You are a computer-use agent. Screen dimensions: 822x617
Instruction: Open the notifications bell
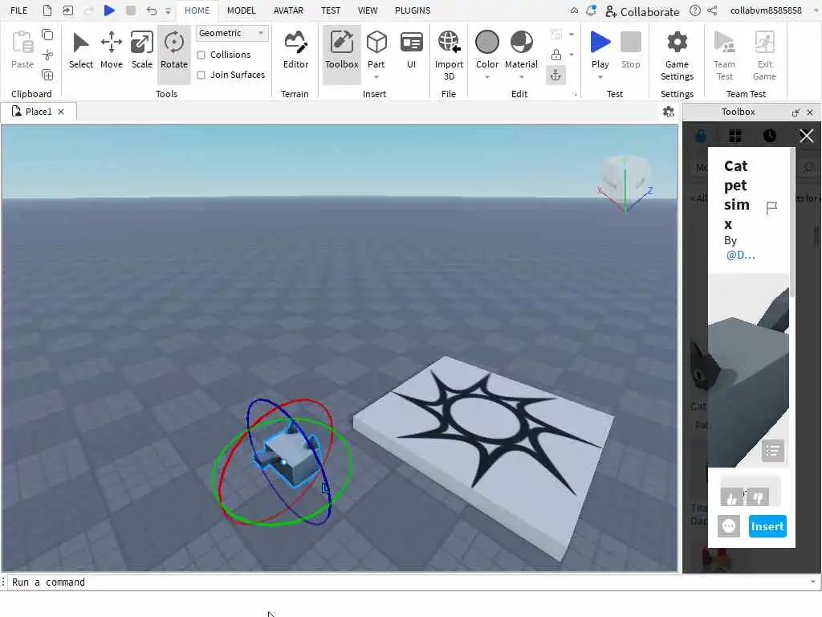(x=592, y=10)
